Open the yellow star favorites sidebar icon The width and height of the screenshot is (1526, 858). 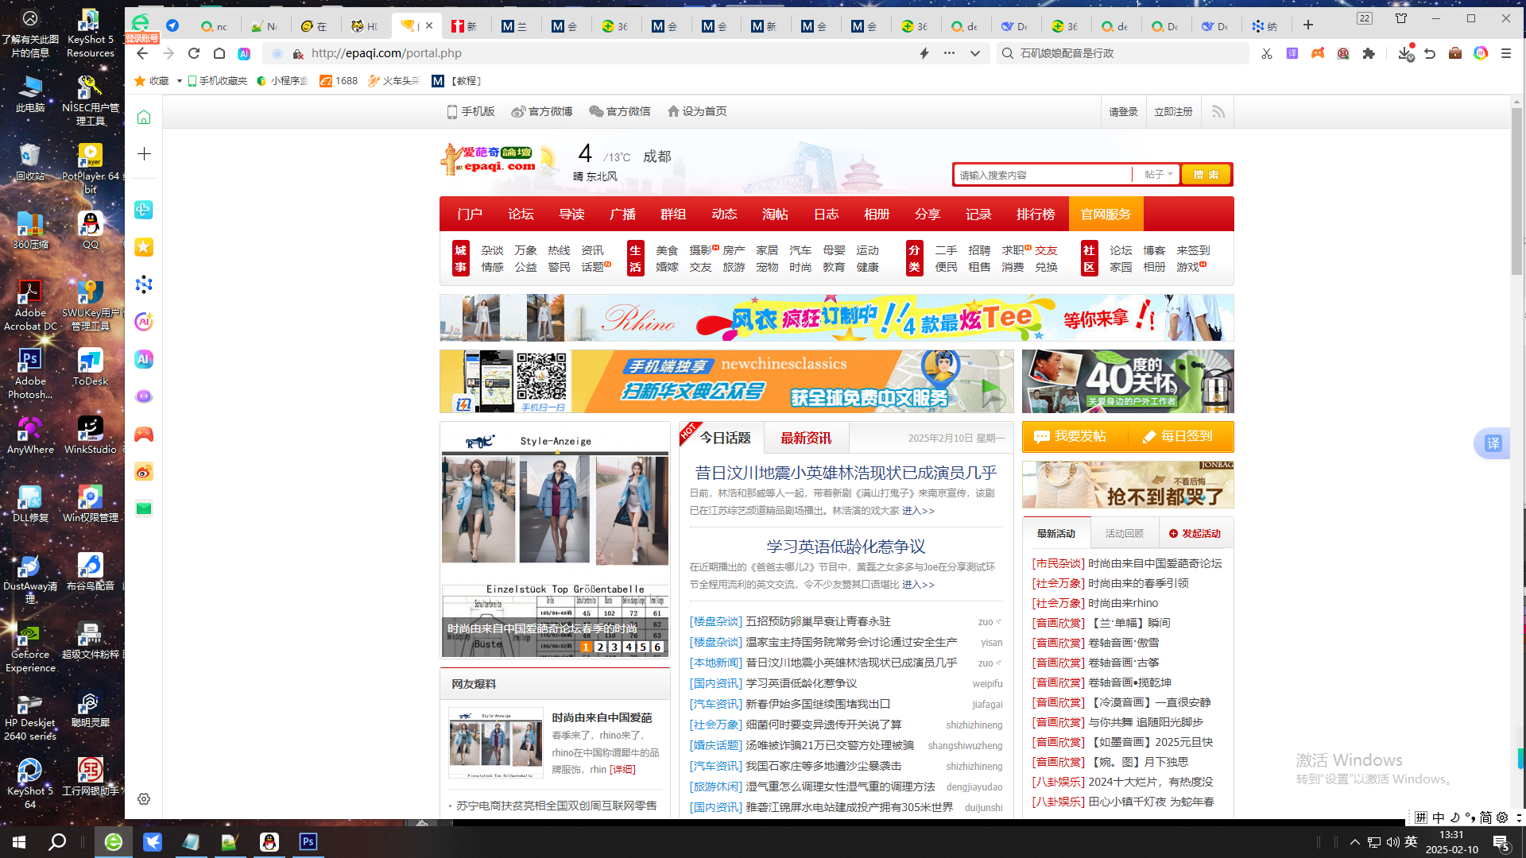point(144,247)
